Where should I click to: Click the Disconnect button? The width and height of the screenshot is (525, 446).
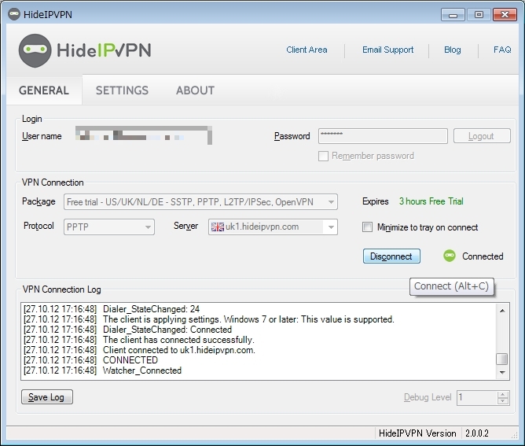coord(391,256)
